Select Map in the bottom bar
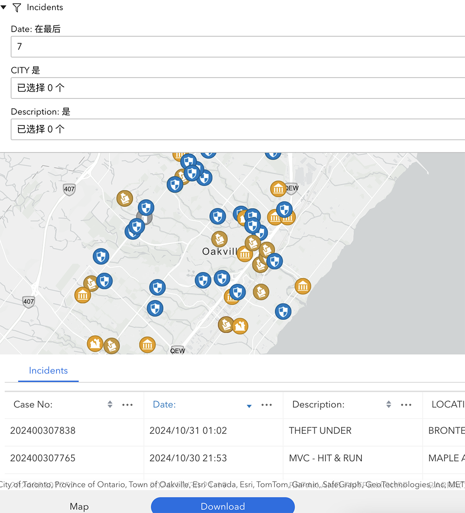 [x=79, y=506]
